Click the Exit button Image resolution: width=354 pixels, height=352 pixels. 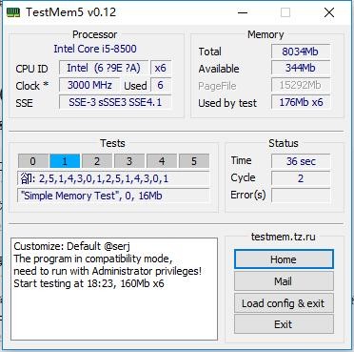click(284, 324)
